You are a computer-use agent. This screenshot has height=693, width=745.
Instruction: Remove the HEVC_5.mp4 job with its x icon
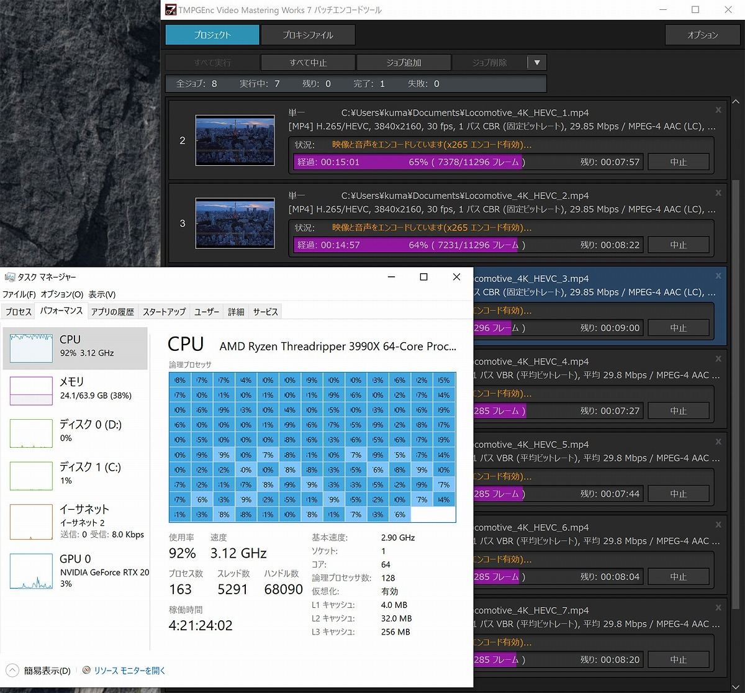tap(718, 442)
